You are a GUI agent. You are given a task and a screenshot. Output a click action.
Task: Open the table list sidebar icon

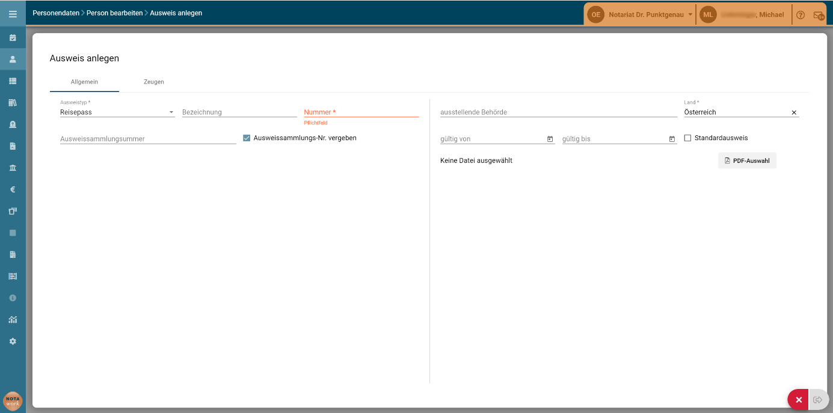tap(13, 81)
